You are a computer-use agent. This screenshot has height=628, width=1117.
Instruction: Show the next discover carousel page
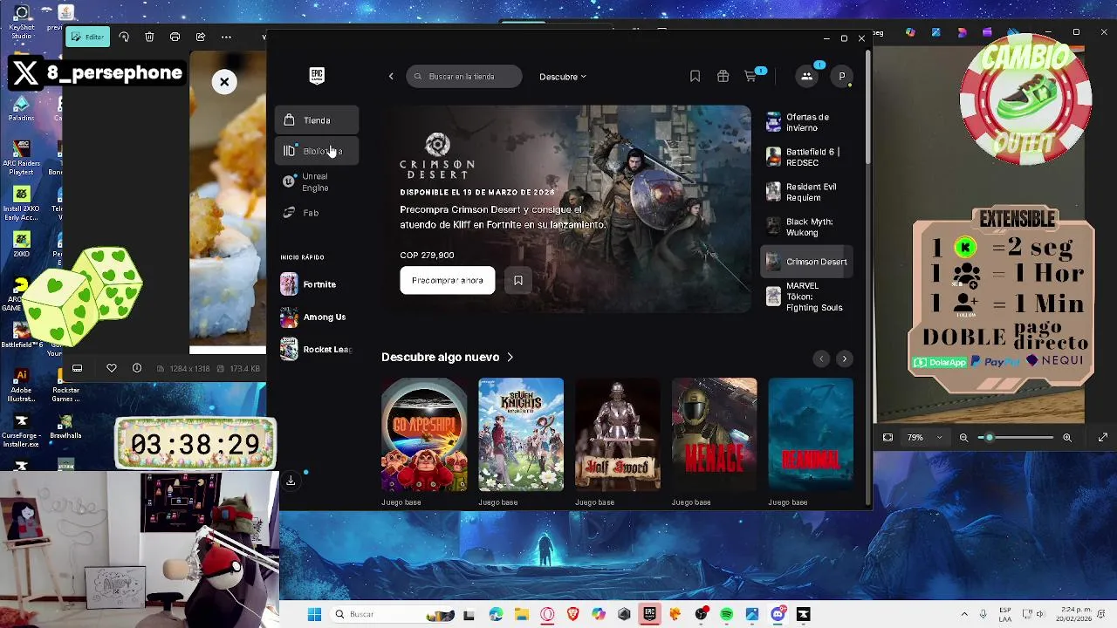click(x=844, y=358)
